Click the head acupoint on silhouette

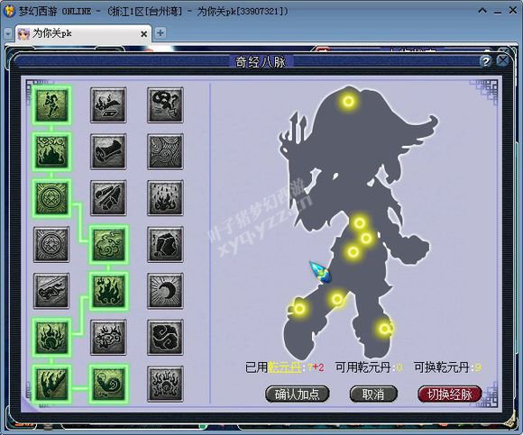(349, 101)
